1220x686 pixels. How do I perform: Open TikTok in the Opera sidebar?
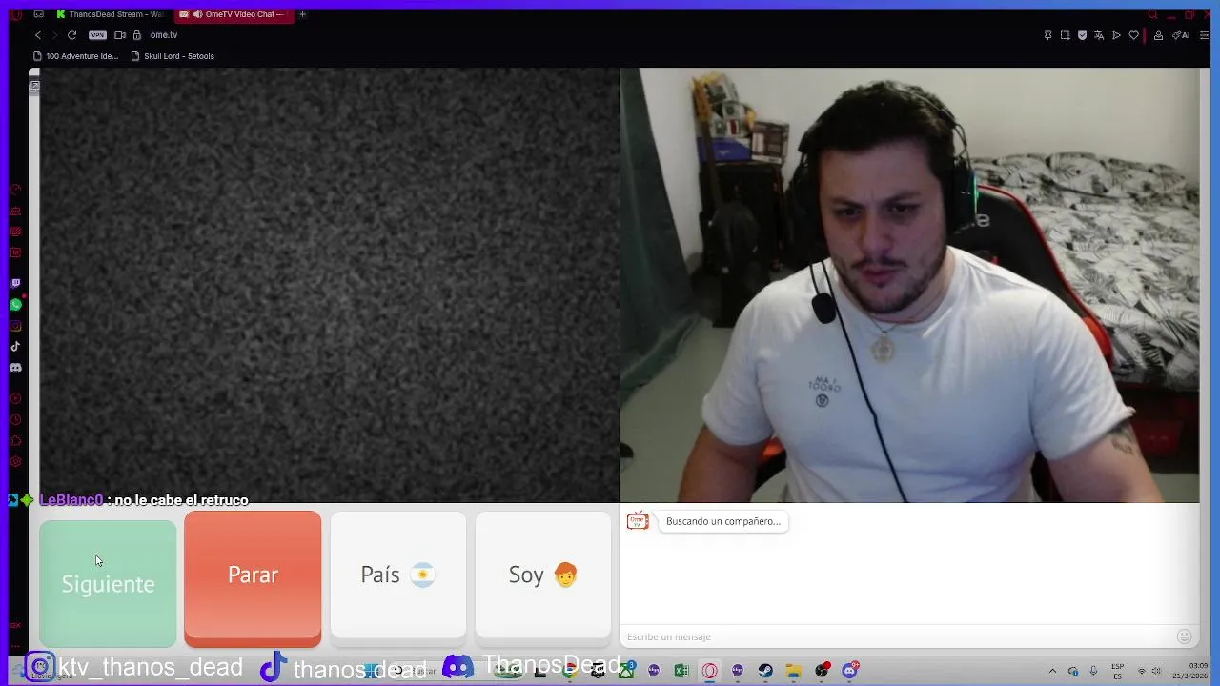point(15,347)
